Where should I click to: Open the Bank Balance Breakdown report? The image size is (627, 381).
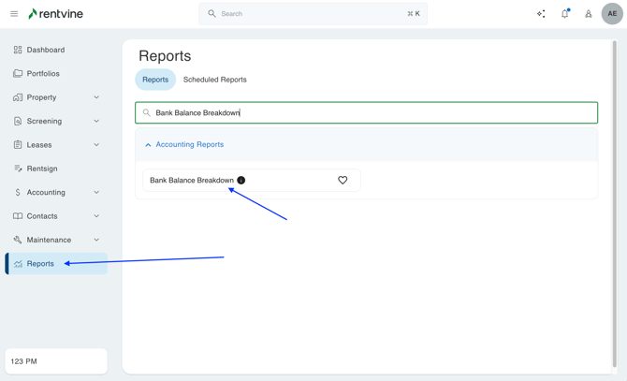192,181
